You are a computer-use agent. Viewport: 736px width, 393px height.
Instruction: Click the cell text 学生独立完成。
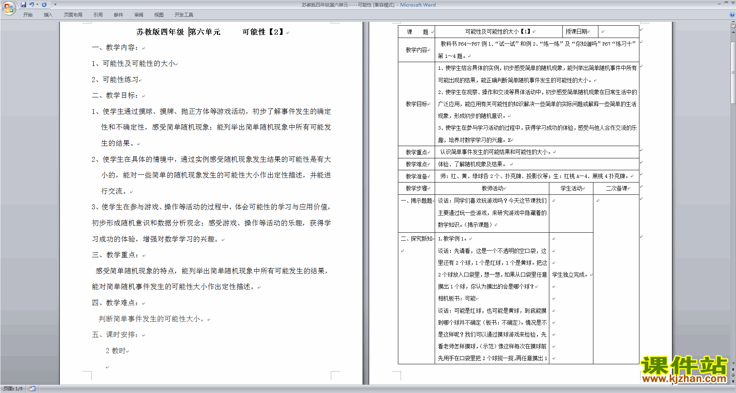coord(571,275)
